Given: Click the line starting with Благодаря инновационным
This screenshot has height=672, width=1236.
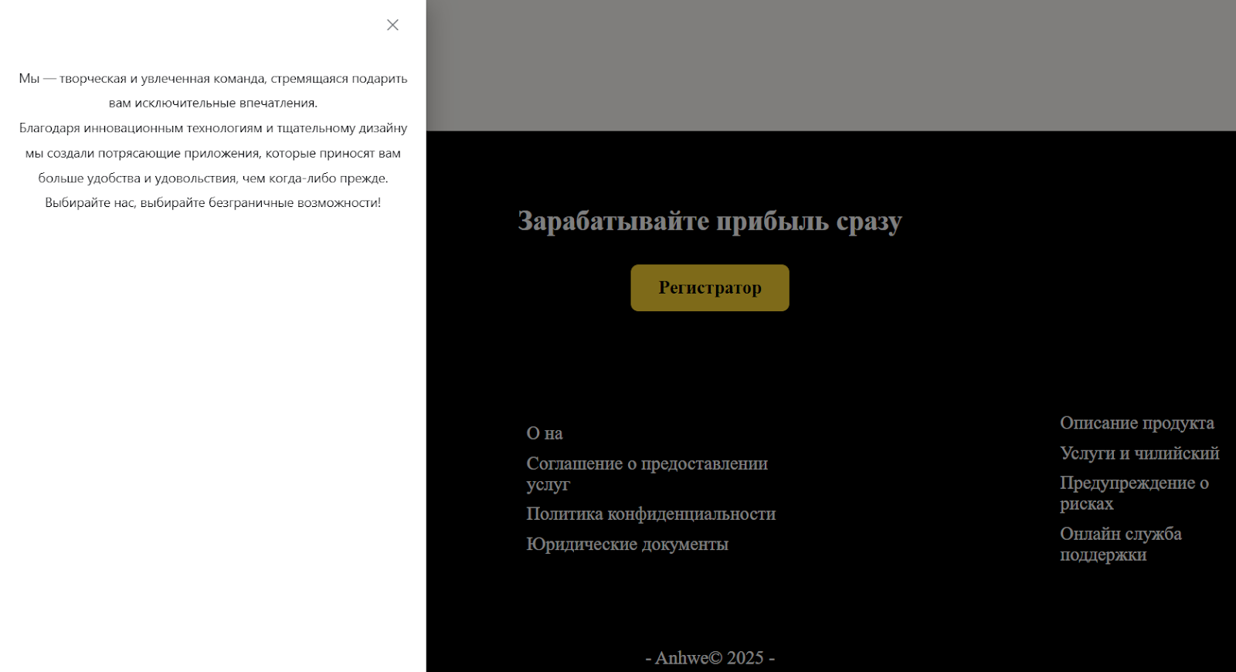Looking at the screenshot, I should 213,128.
